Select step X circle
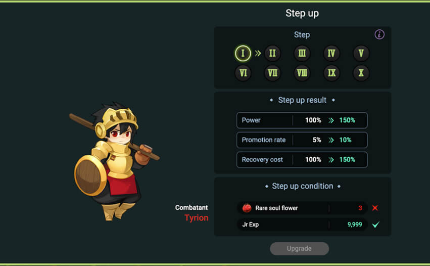The width and height of the screenshot is (430, 266). coord(361,73)
